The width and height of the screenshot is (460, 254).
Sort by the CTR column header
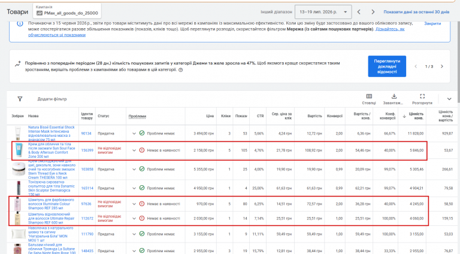(260, 116)
